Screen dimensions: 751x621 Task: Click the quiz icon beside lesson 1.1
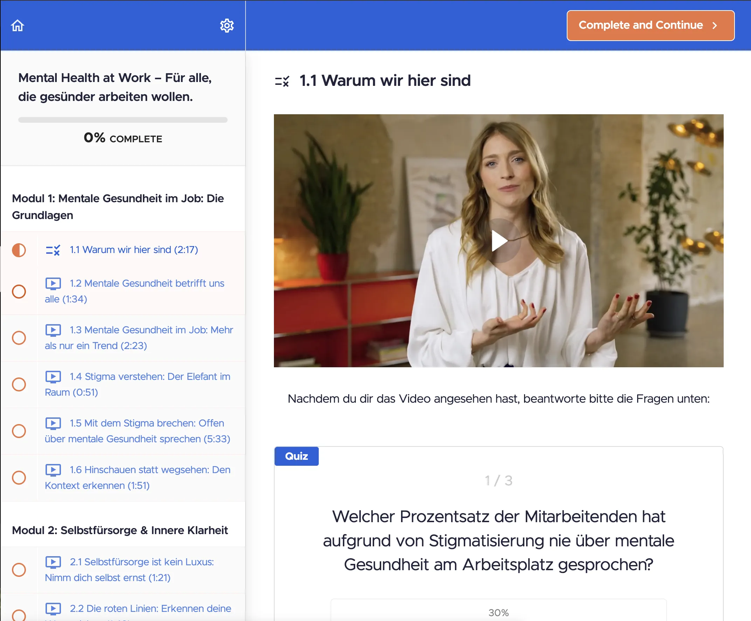[x=53, y=250]
